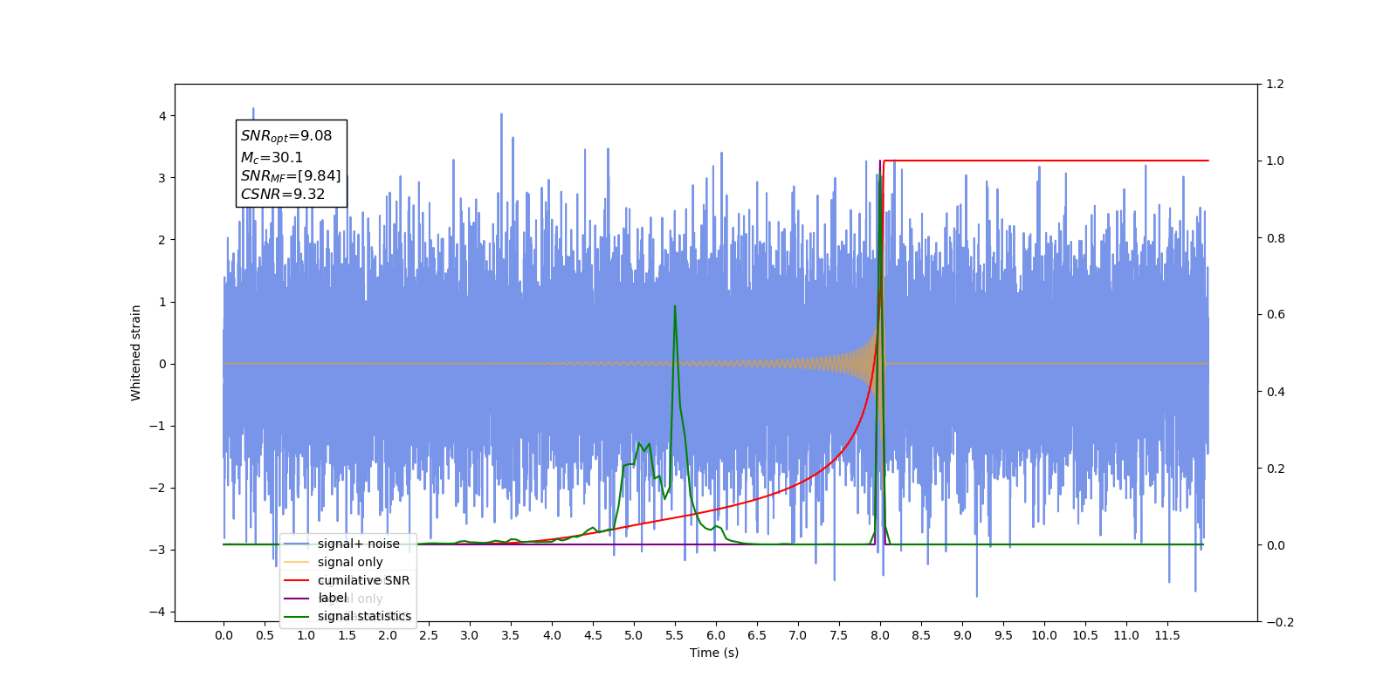Click the CSNR=9.32 annotation text

(283, 195)
